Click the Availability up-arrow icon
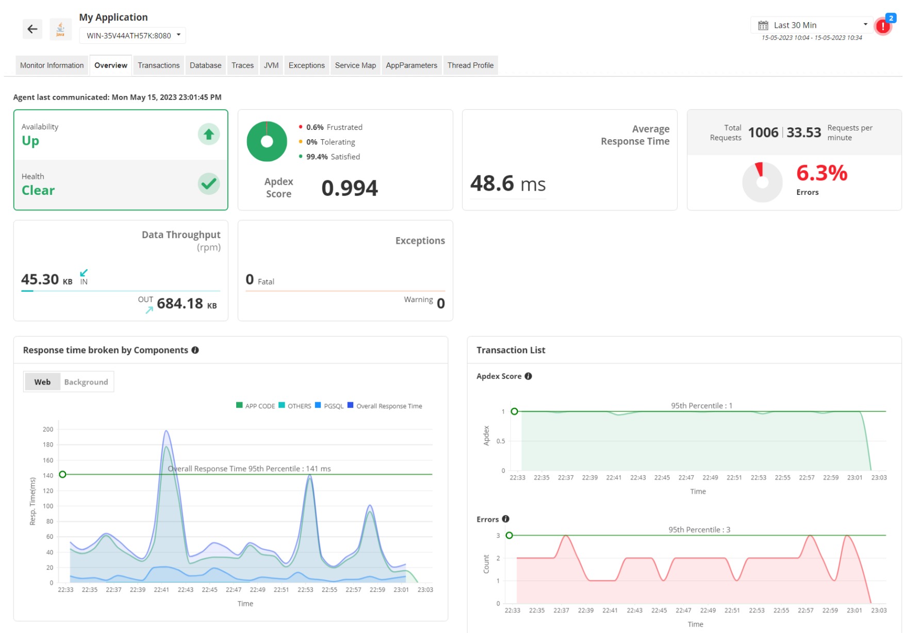The image size is (905, 633). pos(208,134)
